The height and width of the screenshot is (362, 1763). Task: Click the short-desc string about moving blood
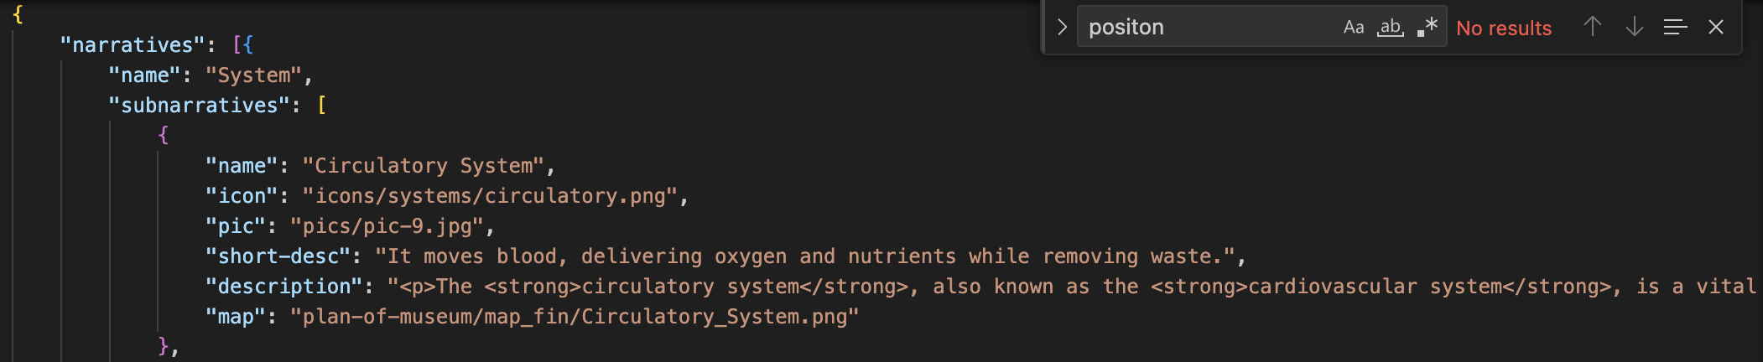pos(805,256)
